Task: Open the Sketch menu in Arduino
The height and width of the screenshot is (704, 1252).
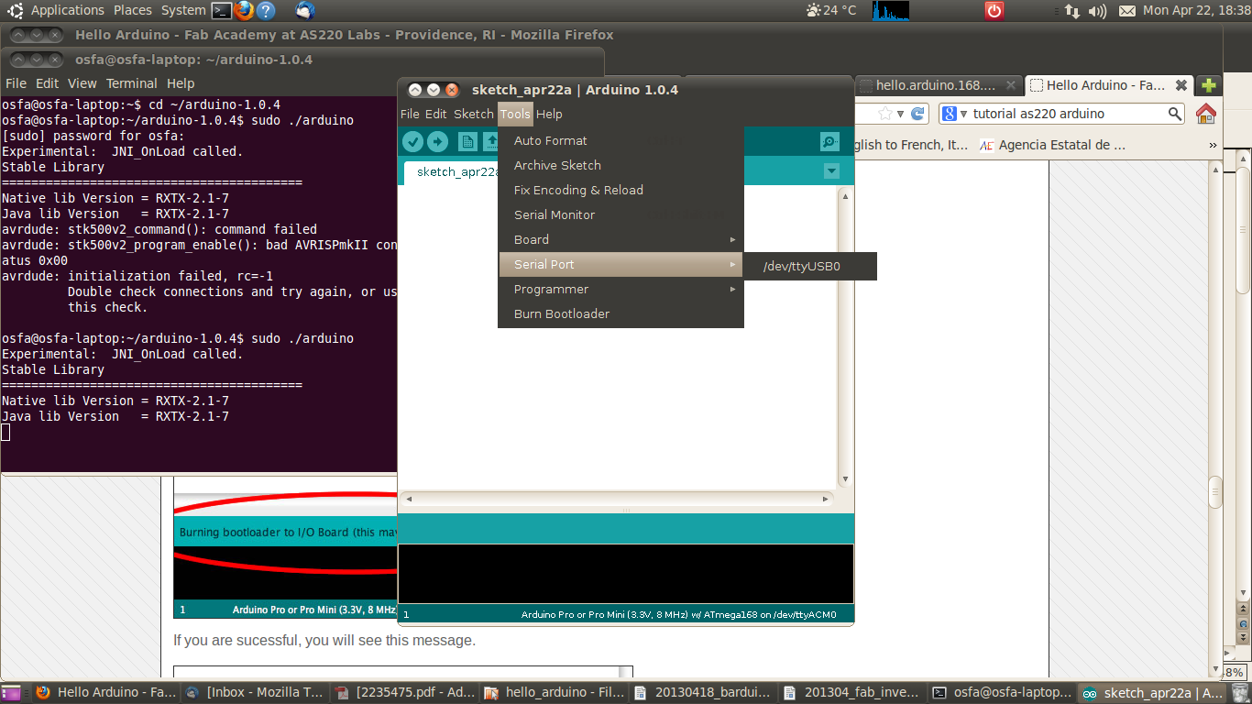Action: coord(474,115)
